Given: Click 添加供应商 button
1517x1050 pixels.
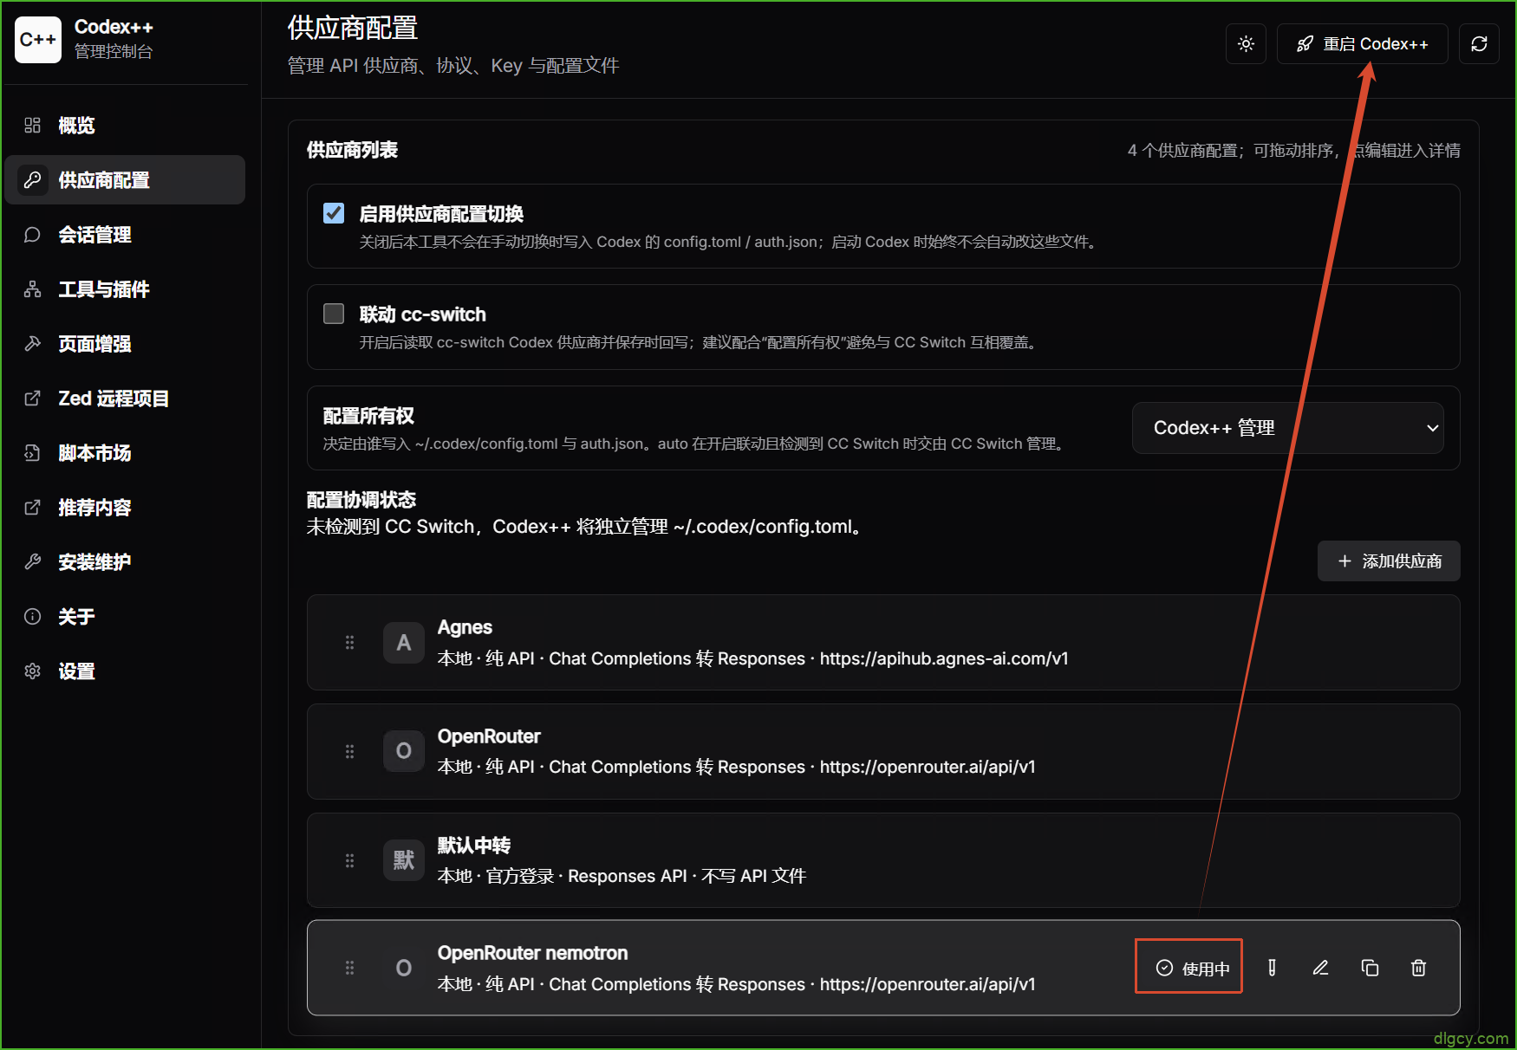Looking at the screenshot, I should coord(1389,561).
